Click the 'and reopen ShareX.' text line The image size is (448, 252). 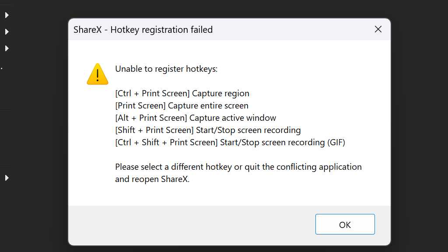(x=152, y=179)
